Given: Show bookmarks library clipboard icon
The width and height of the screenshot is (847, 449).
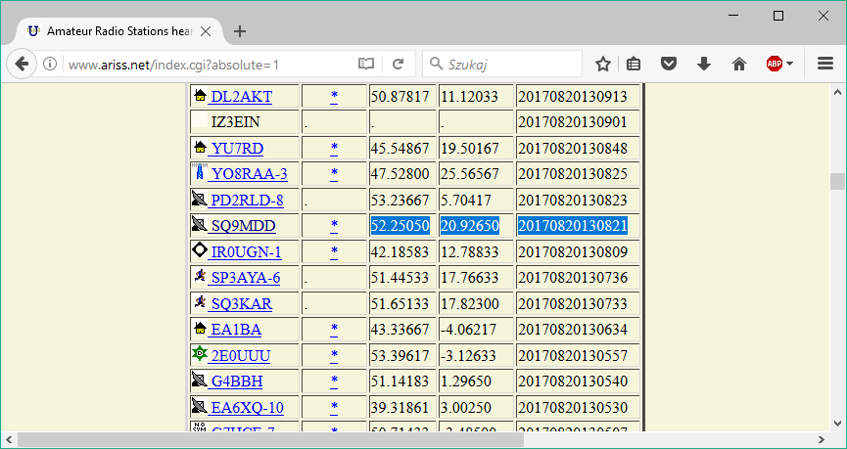Looking at the screenshot, I should coord(635,65).
